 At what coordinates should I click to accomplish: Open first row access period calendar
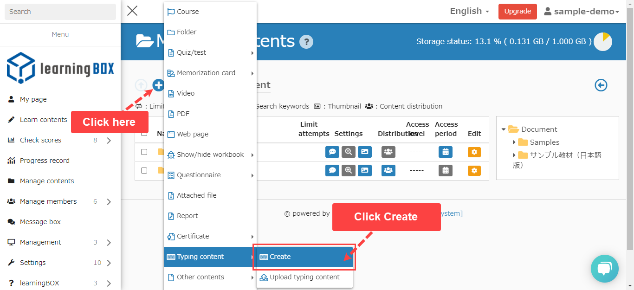pos(445,152)
